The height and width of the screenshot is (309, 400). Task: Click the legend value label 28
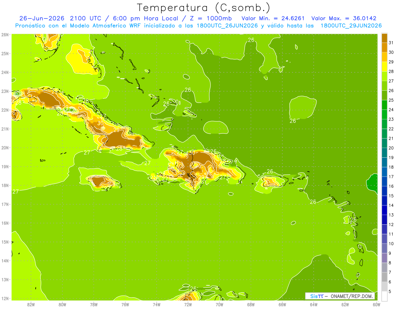391,71
